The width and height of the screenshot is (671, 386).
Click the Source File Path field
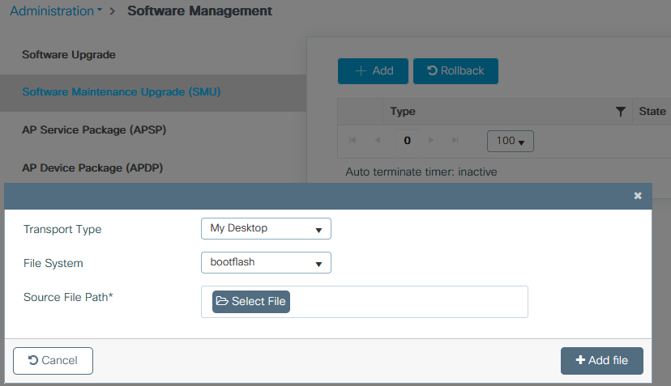(364, 302)
